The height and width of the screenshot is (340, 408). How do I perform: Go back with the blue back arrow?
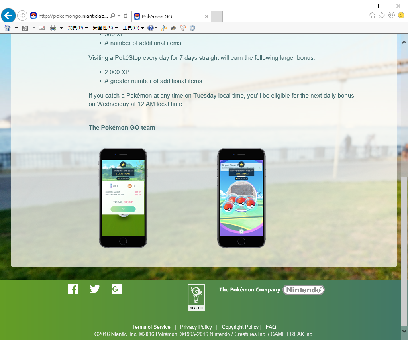8,16
